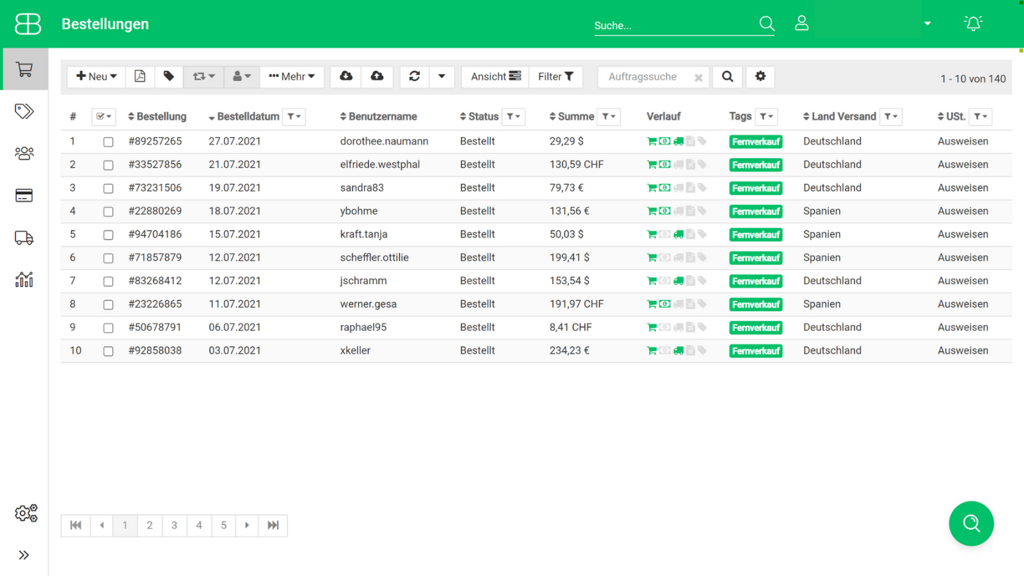
Task: Go to page 5
Action: (224, 525)
